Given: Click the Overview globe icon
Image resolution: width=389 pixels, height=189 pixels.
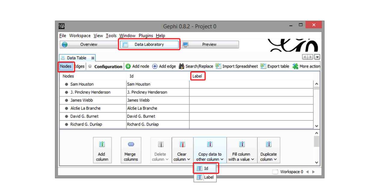Looking at the screenshot, I should pyautogui.click(x=65, y=44).
